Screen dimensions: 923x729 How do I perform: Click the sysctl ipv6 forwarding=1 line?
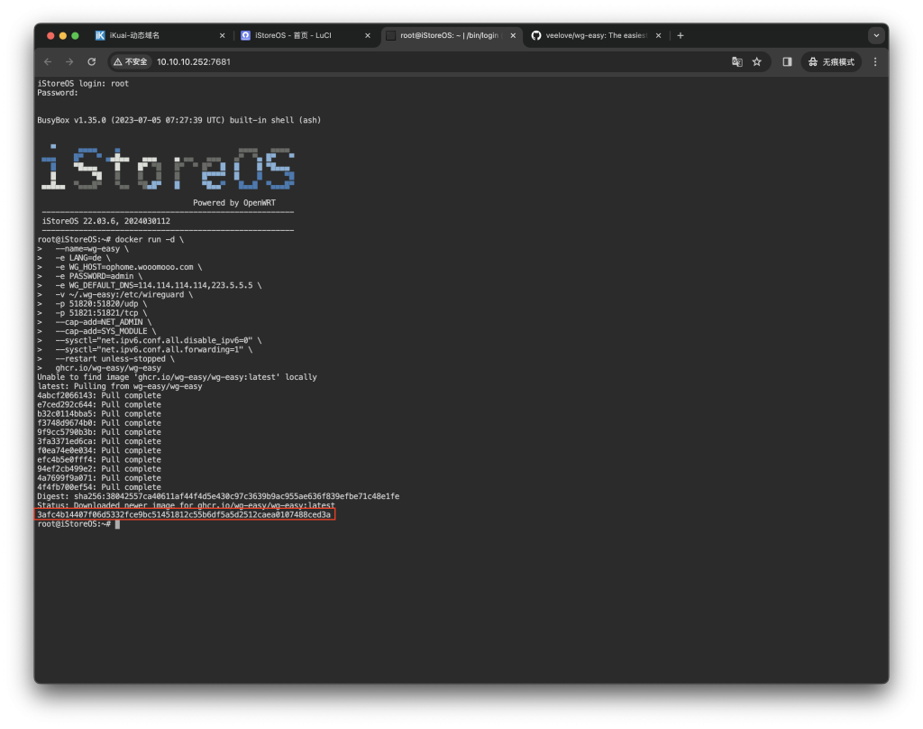[x=145, y=350]
